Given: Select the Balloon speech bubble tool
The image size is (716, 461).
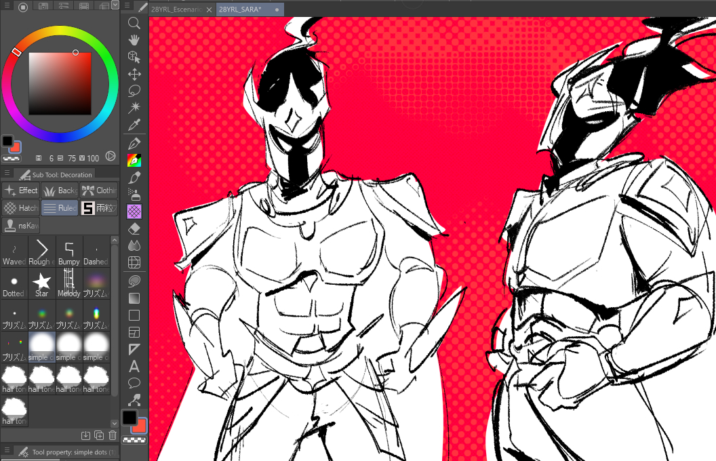Looking at the screenshot, I should (134, 384).
